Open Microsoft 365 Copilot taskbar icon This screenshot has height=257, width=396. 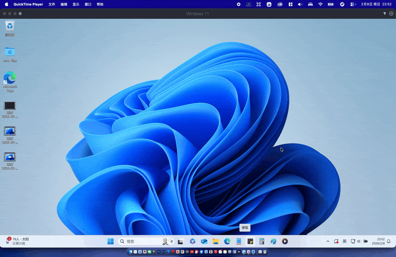point(192,241)
